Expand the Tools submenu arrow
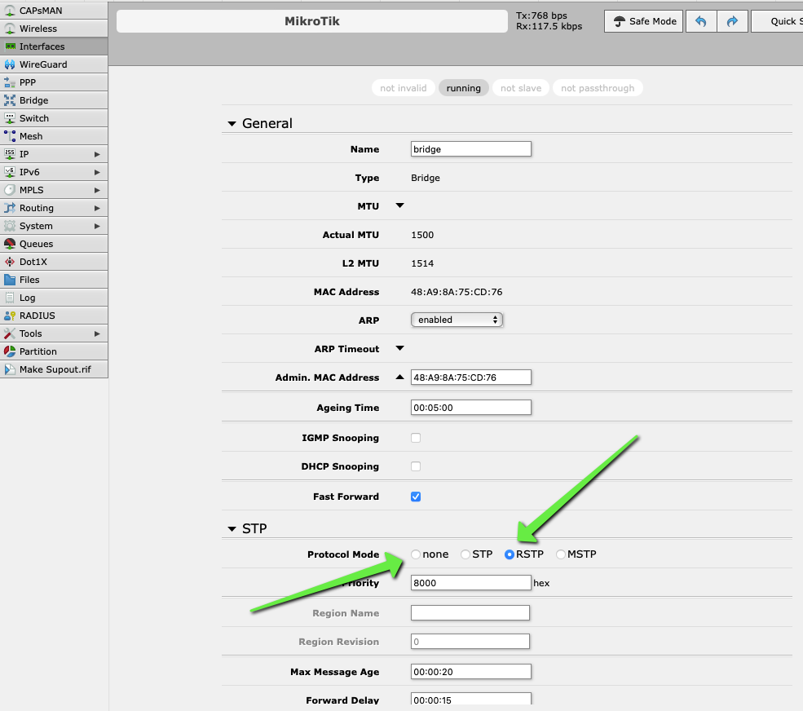Viewport: 803px width, 711px height. click(x=97, y=333)
